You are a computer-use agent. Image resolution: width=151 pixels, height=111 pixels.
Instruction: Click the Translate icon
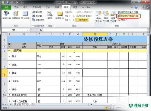coord(50,15)
